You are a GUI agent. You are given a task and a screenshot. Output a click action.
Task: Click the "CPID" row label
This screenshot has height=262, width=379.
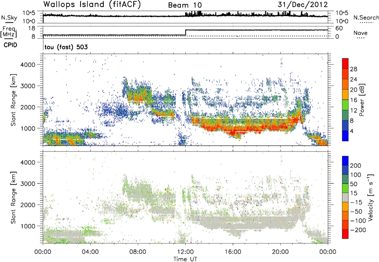click(x=10, y=45)
